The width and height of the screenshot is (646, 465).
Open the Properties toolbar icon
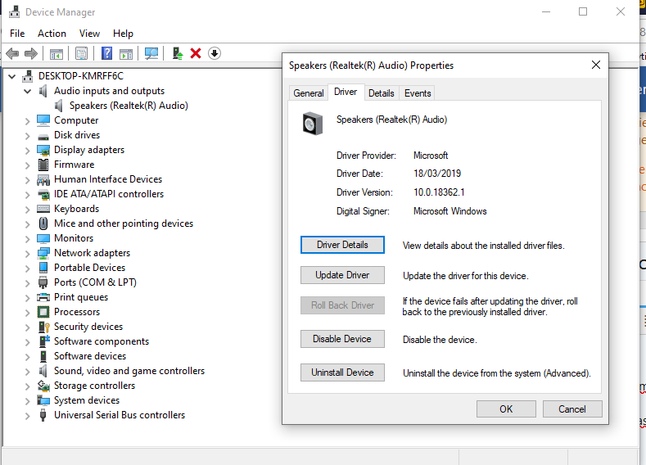coord(81,53)
